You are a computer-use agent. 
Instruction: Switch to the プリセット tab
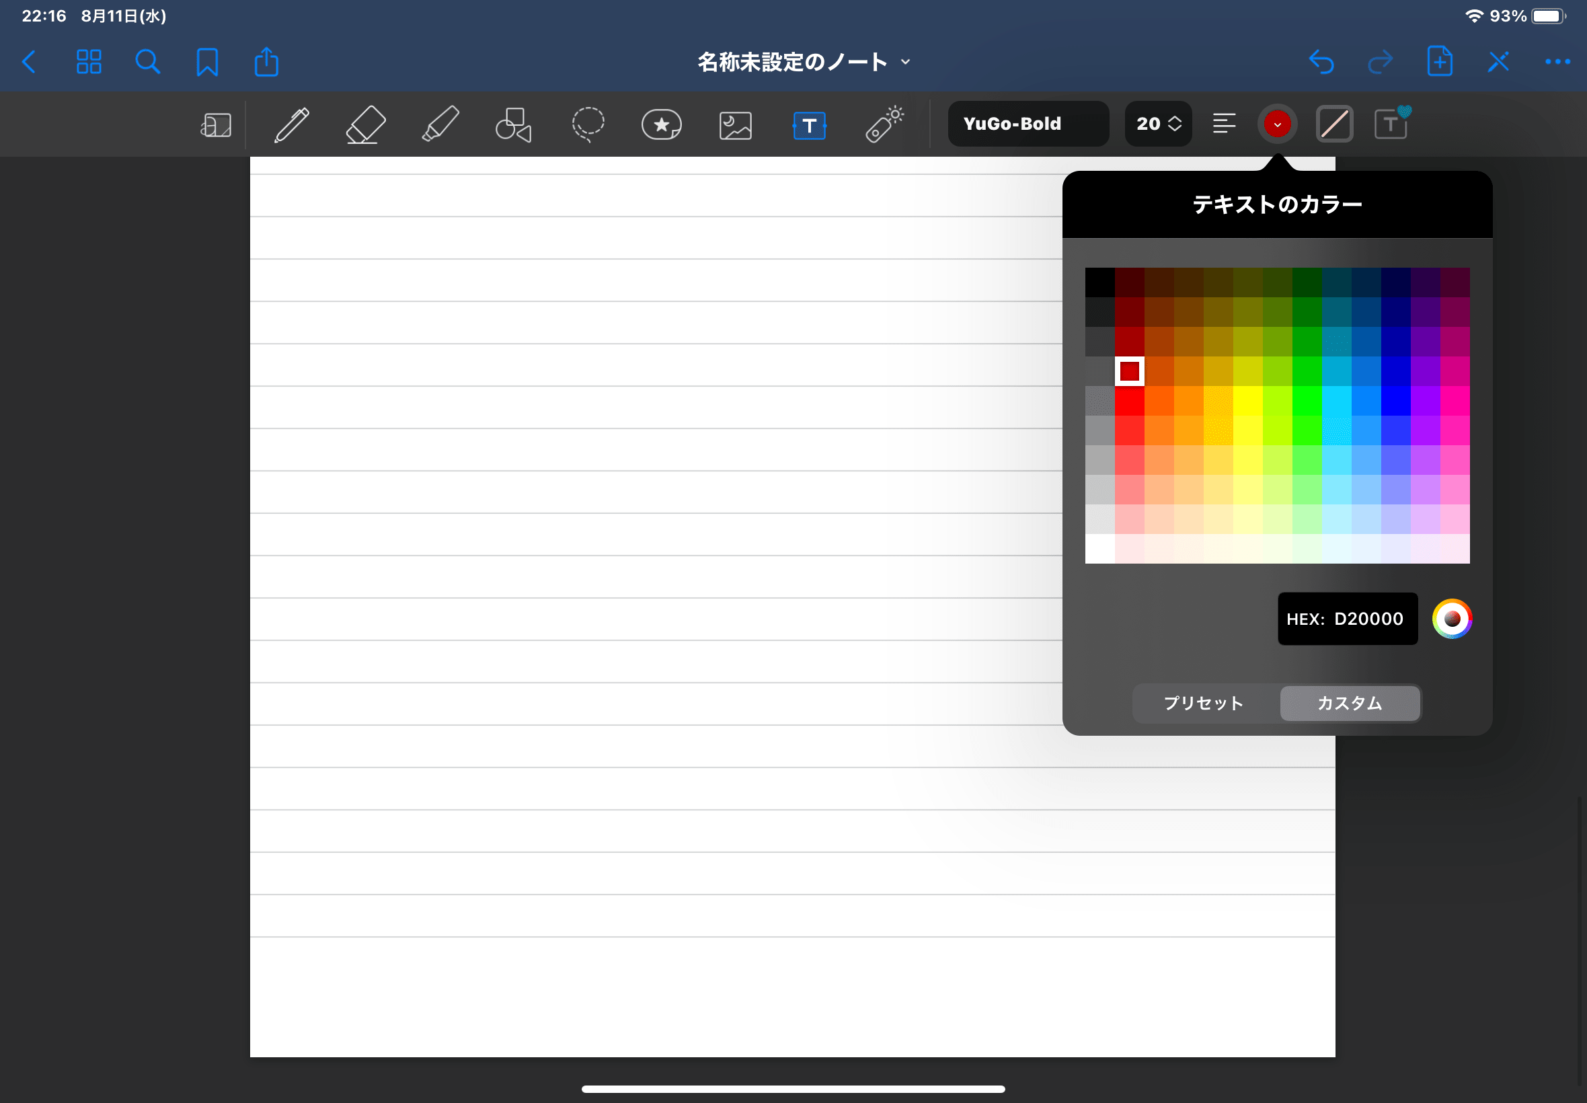pyautogui.click(x=1204, y=703)
